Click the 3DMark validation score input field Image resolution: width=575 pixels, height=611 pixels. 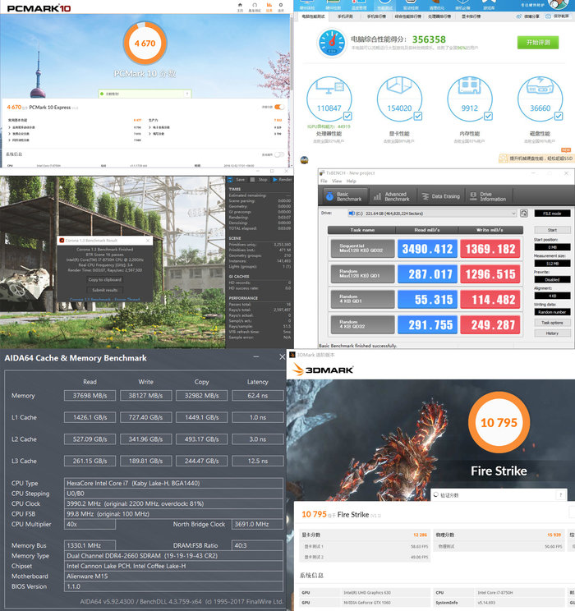(498, 495)
